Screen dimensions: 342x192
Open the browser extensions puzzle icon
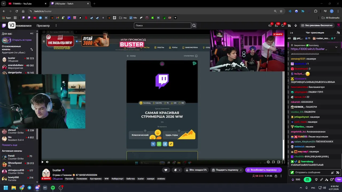316,11
